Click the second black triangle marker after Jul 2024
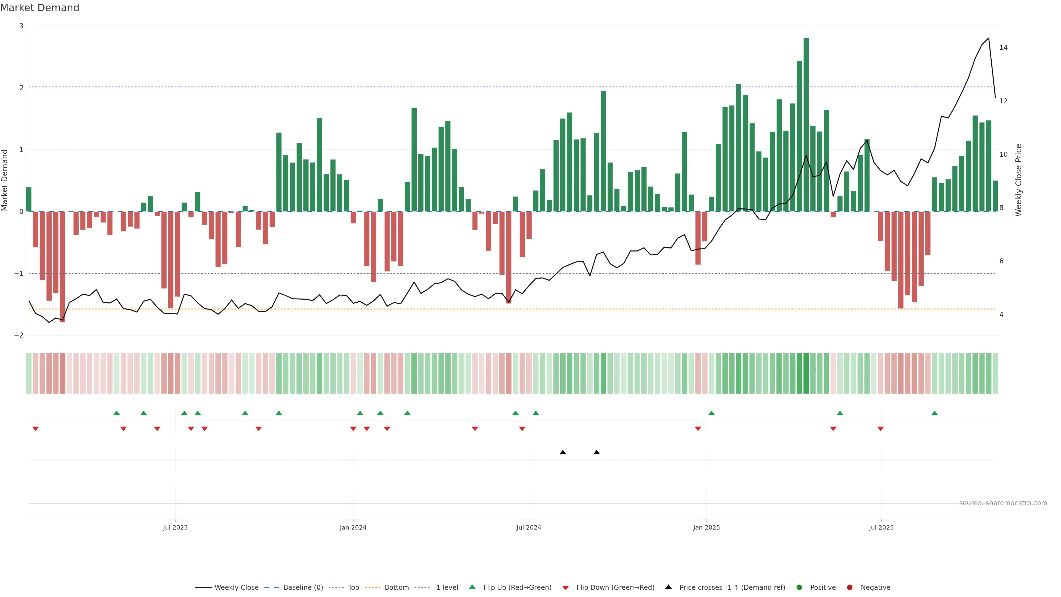 click(597, 452)
